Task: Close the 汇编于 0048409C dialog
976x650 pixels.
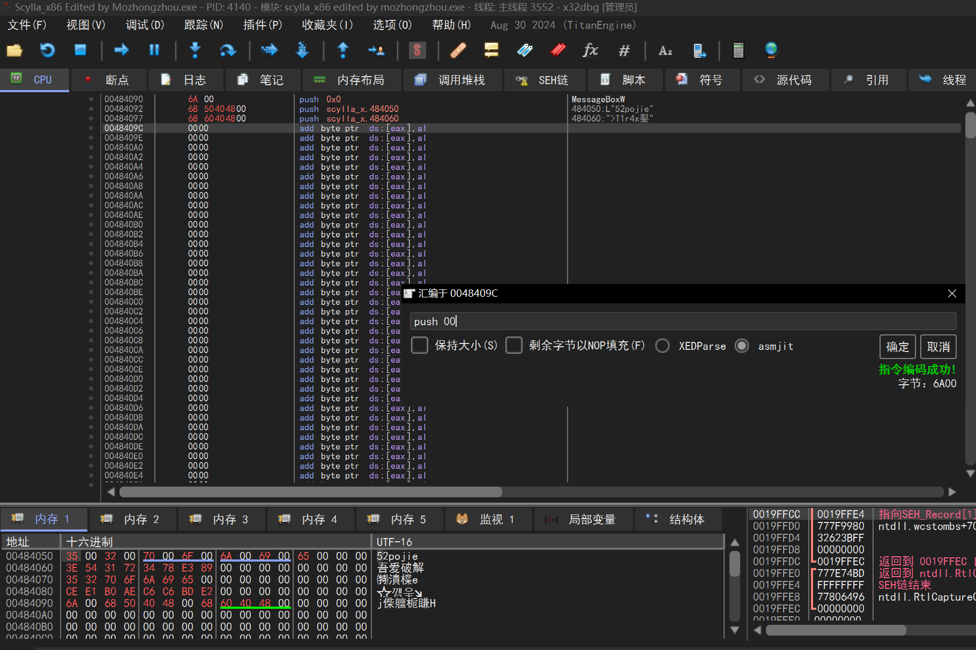Action: [x=952, y=293]
